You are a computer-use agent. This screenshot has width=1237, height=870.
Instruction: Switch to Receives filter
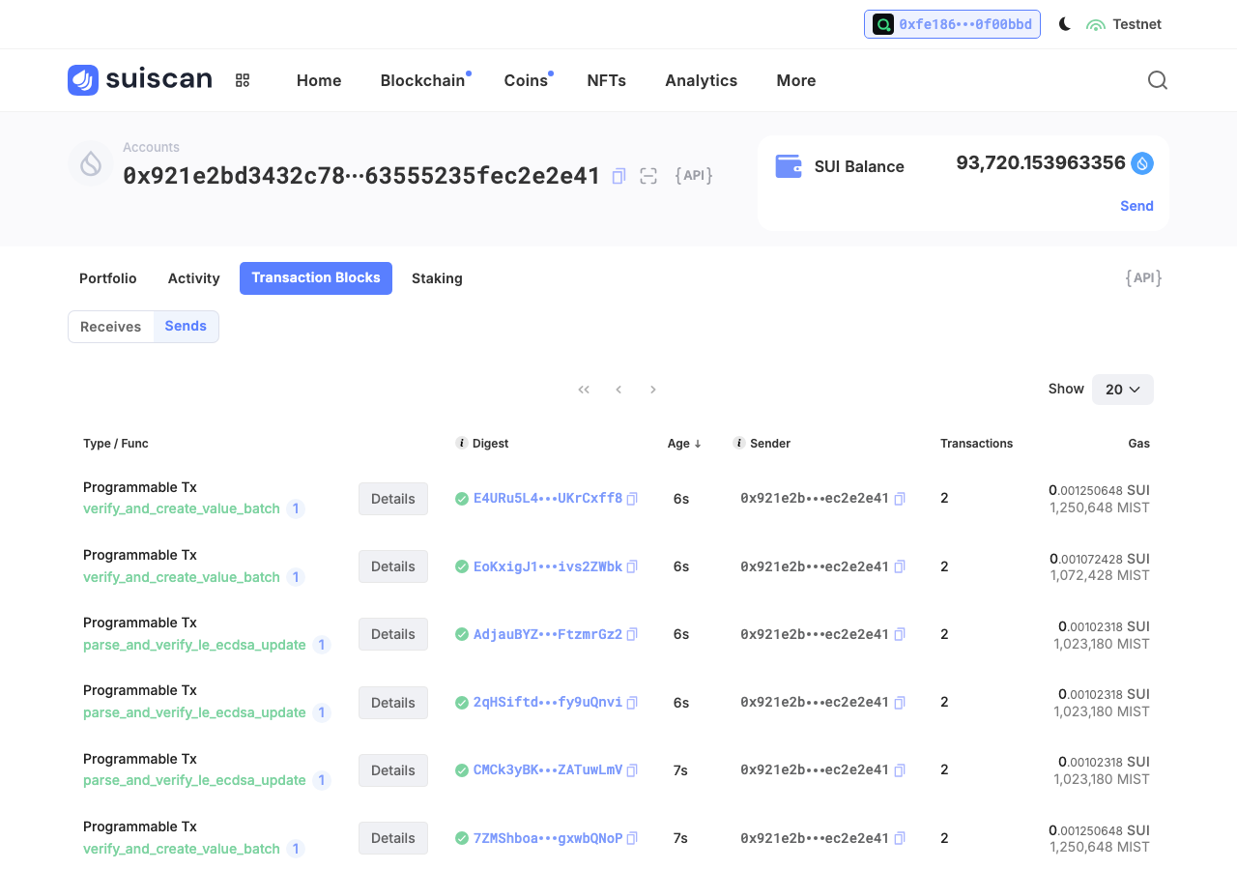click(x=111, y=327)
